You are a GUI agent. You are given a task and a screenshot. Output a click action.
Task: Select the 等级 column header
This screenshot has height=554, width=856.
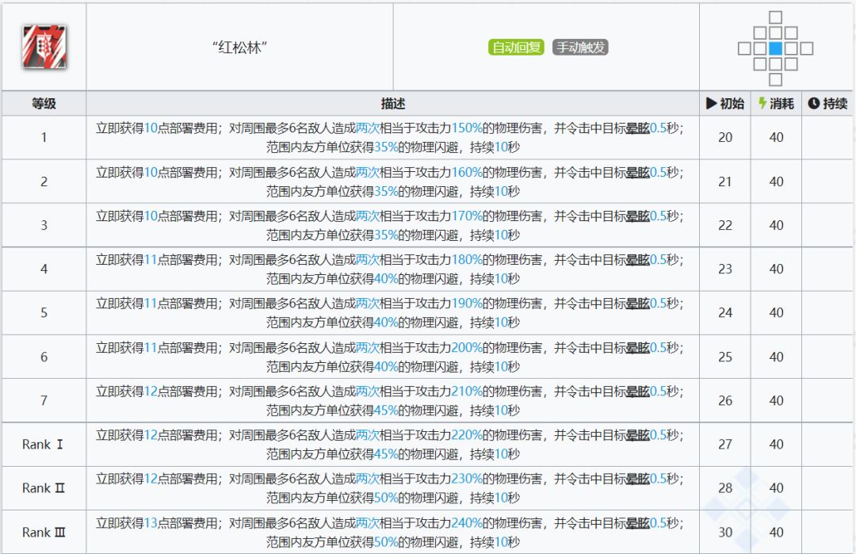click(x=44, y=104)
